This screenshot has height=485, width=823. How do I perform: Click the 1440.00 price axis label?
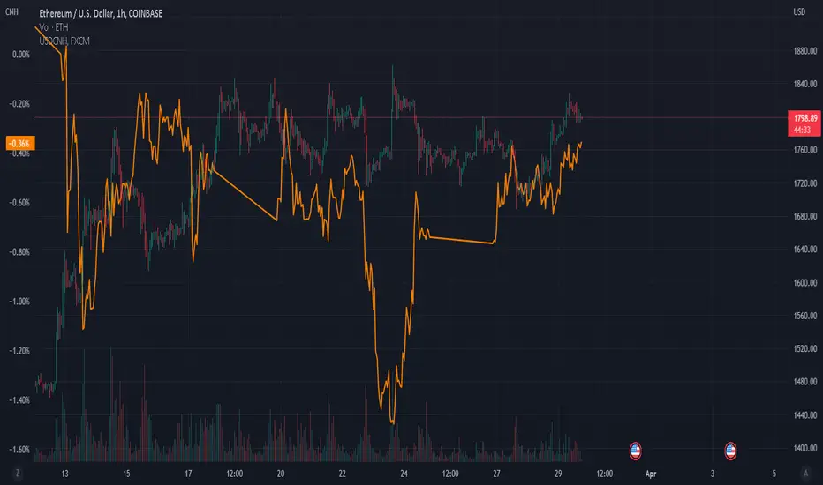click(805, 415)
